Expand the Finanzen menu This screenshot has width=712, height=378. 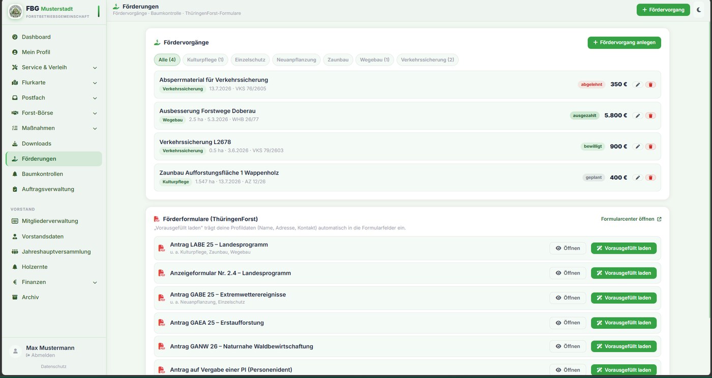[53, 282]
